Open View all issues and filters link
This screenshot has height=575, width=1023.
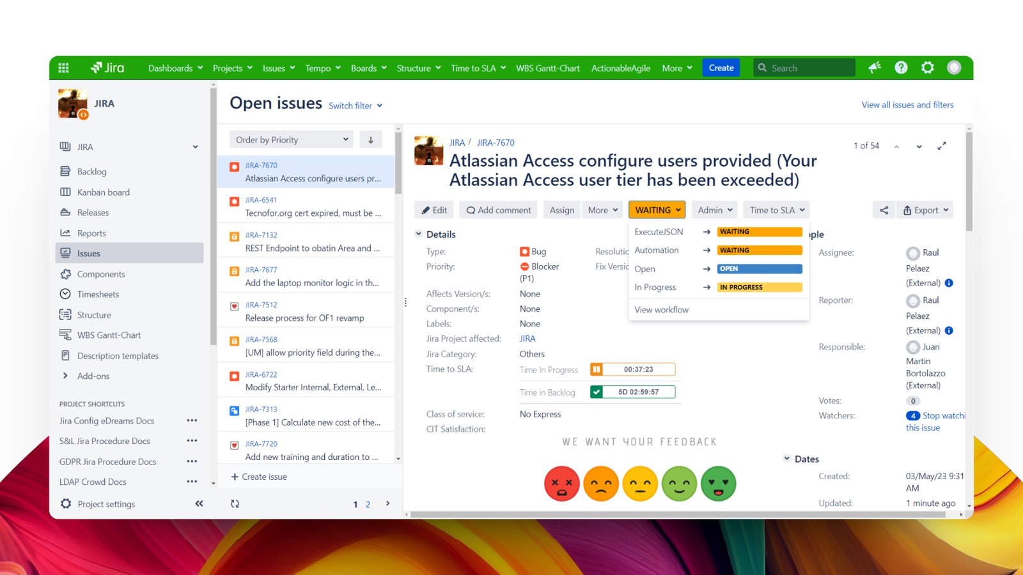(907, 105)
